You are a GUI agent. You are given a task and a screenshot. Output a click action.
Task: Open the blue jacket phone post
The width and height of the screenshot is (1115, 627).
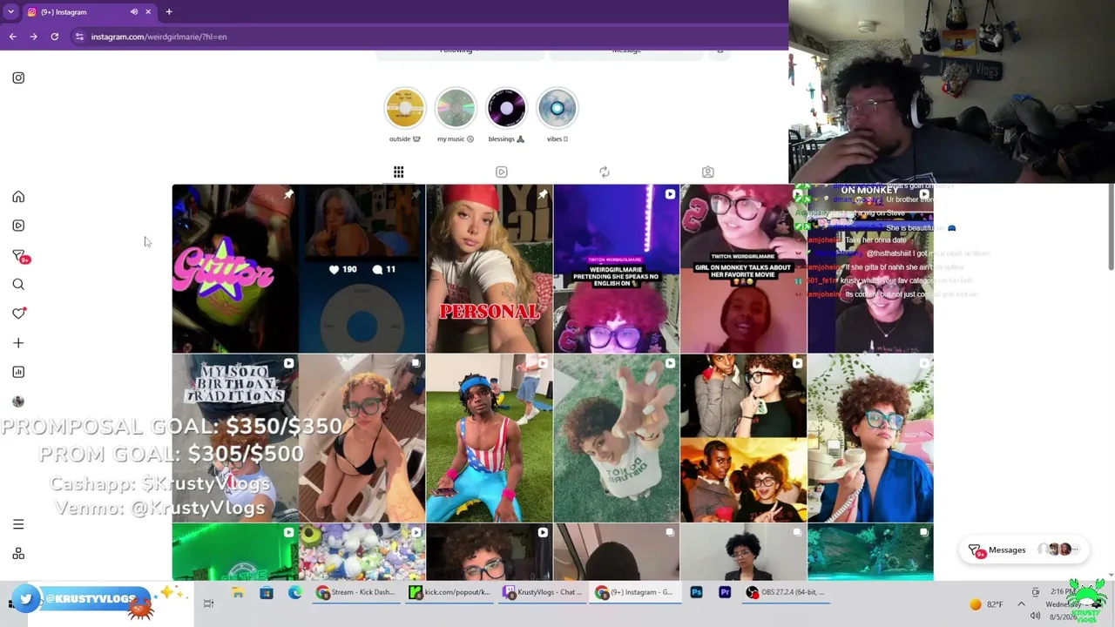871,438
